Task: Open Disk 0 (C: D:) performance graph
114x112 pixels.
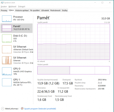Action: pyautogui.click(x=7, y=38)
